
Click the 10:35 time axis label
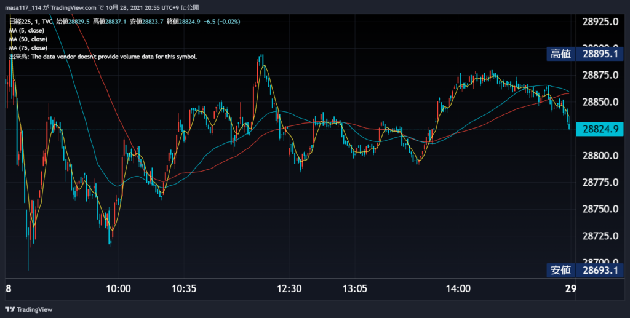pyautogui.click(x=184, y=288)
